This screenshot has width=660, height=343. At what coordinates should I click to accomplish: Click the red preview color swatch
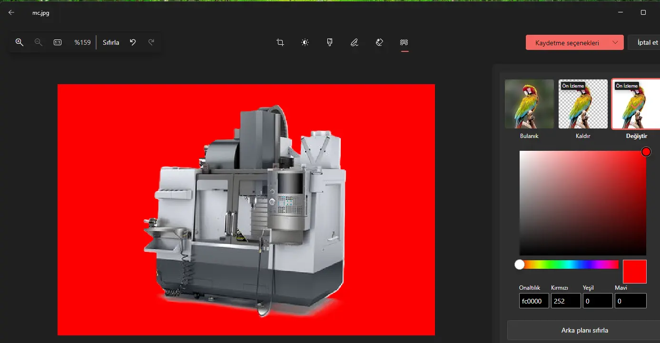click(635, 272)
